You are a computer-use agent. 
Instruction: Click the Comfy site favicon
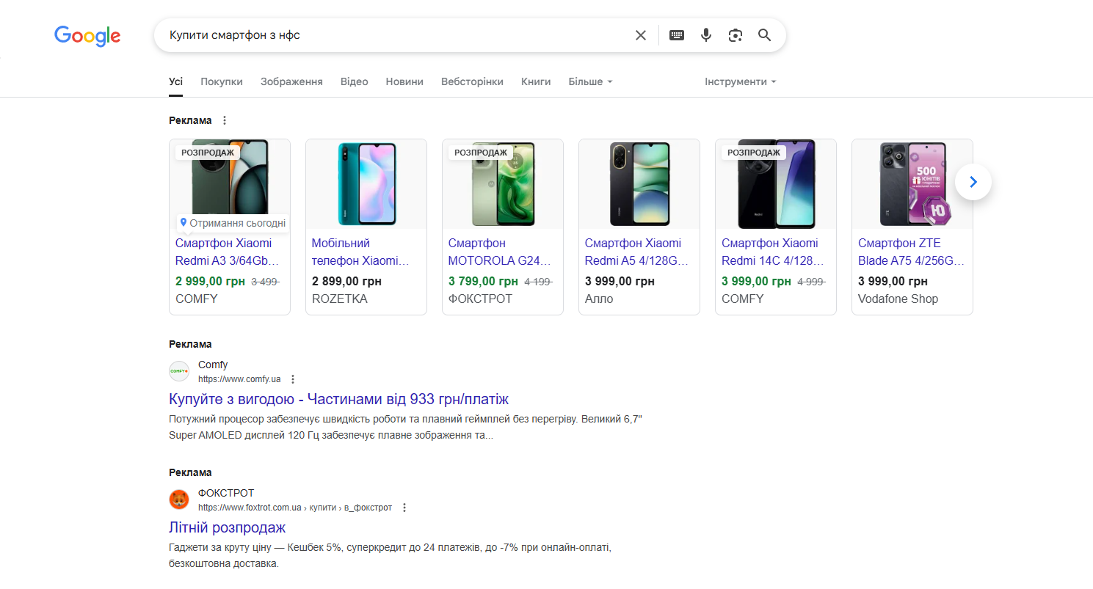179,371
